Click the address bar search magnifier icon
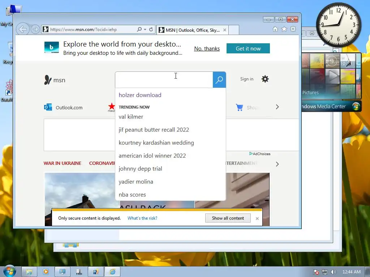This screenshot has height=277, width=370. (139, 30)
